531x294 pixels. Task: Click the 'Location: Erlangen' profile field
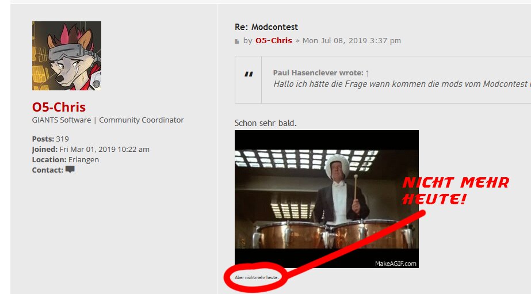pos(66,159)
